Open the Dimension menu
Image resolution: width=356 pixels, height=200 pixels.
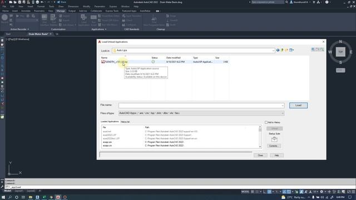(x=73, y=7)
